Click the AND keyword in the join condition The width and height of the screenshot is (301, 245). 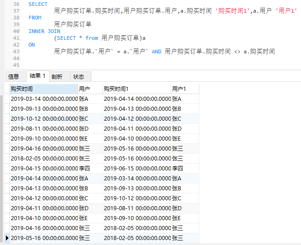pos(156,52)
